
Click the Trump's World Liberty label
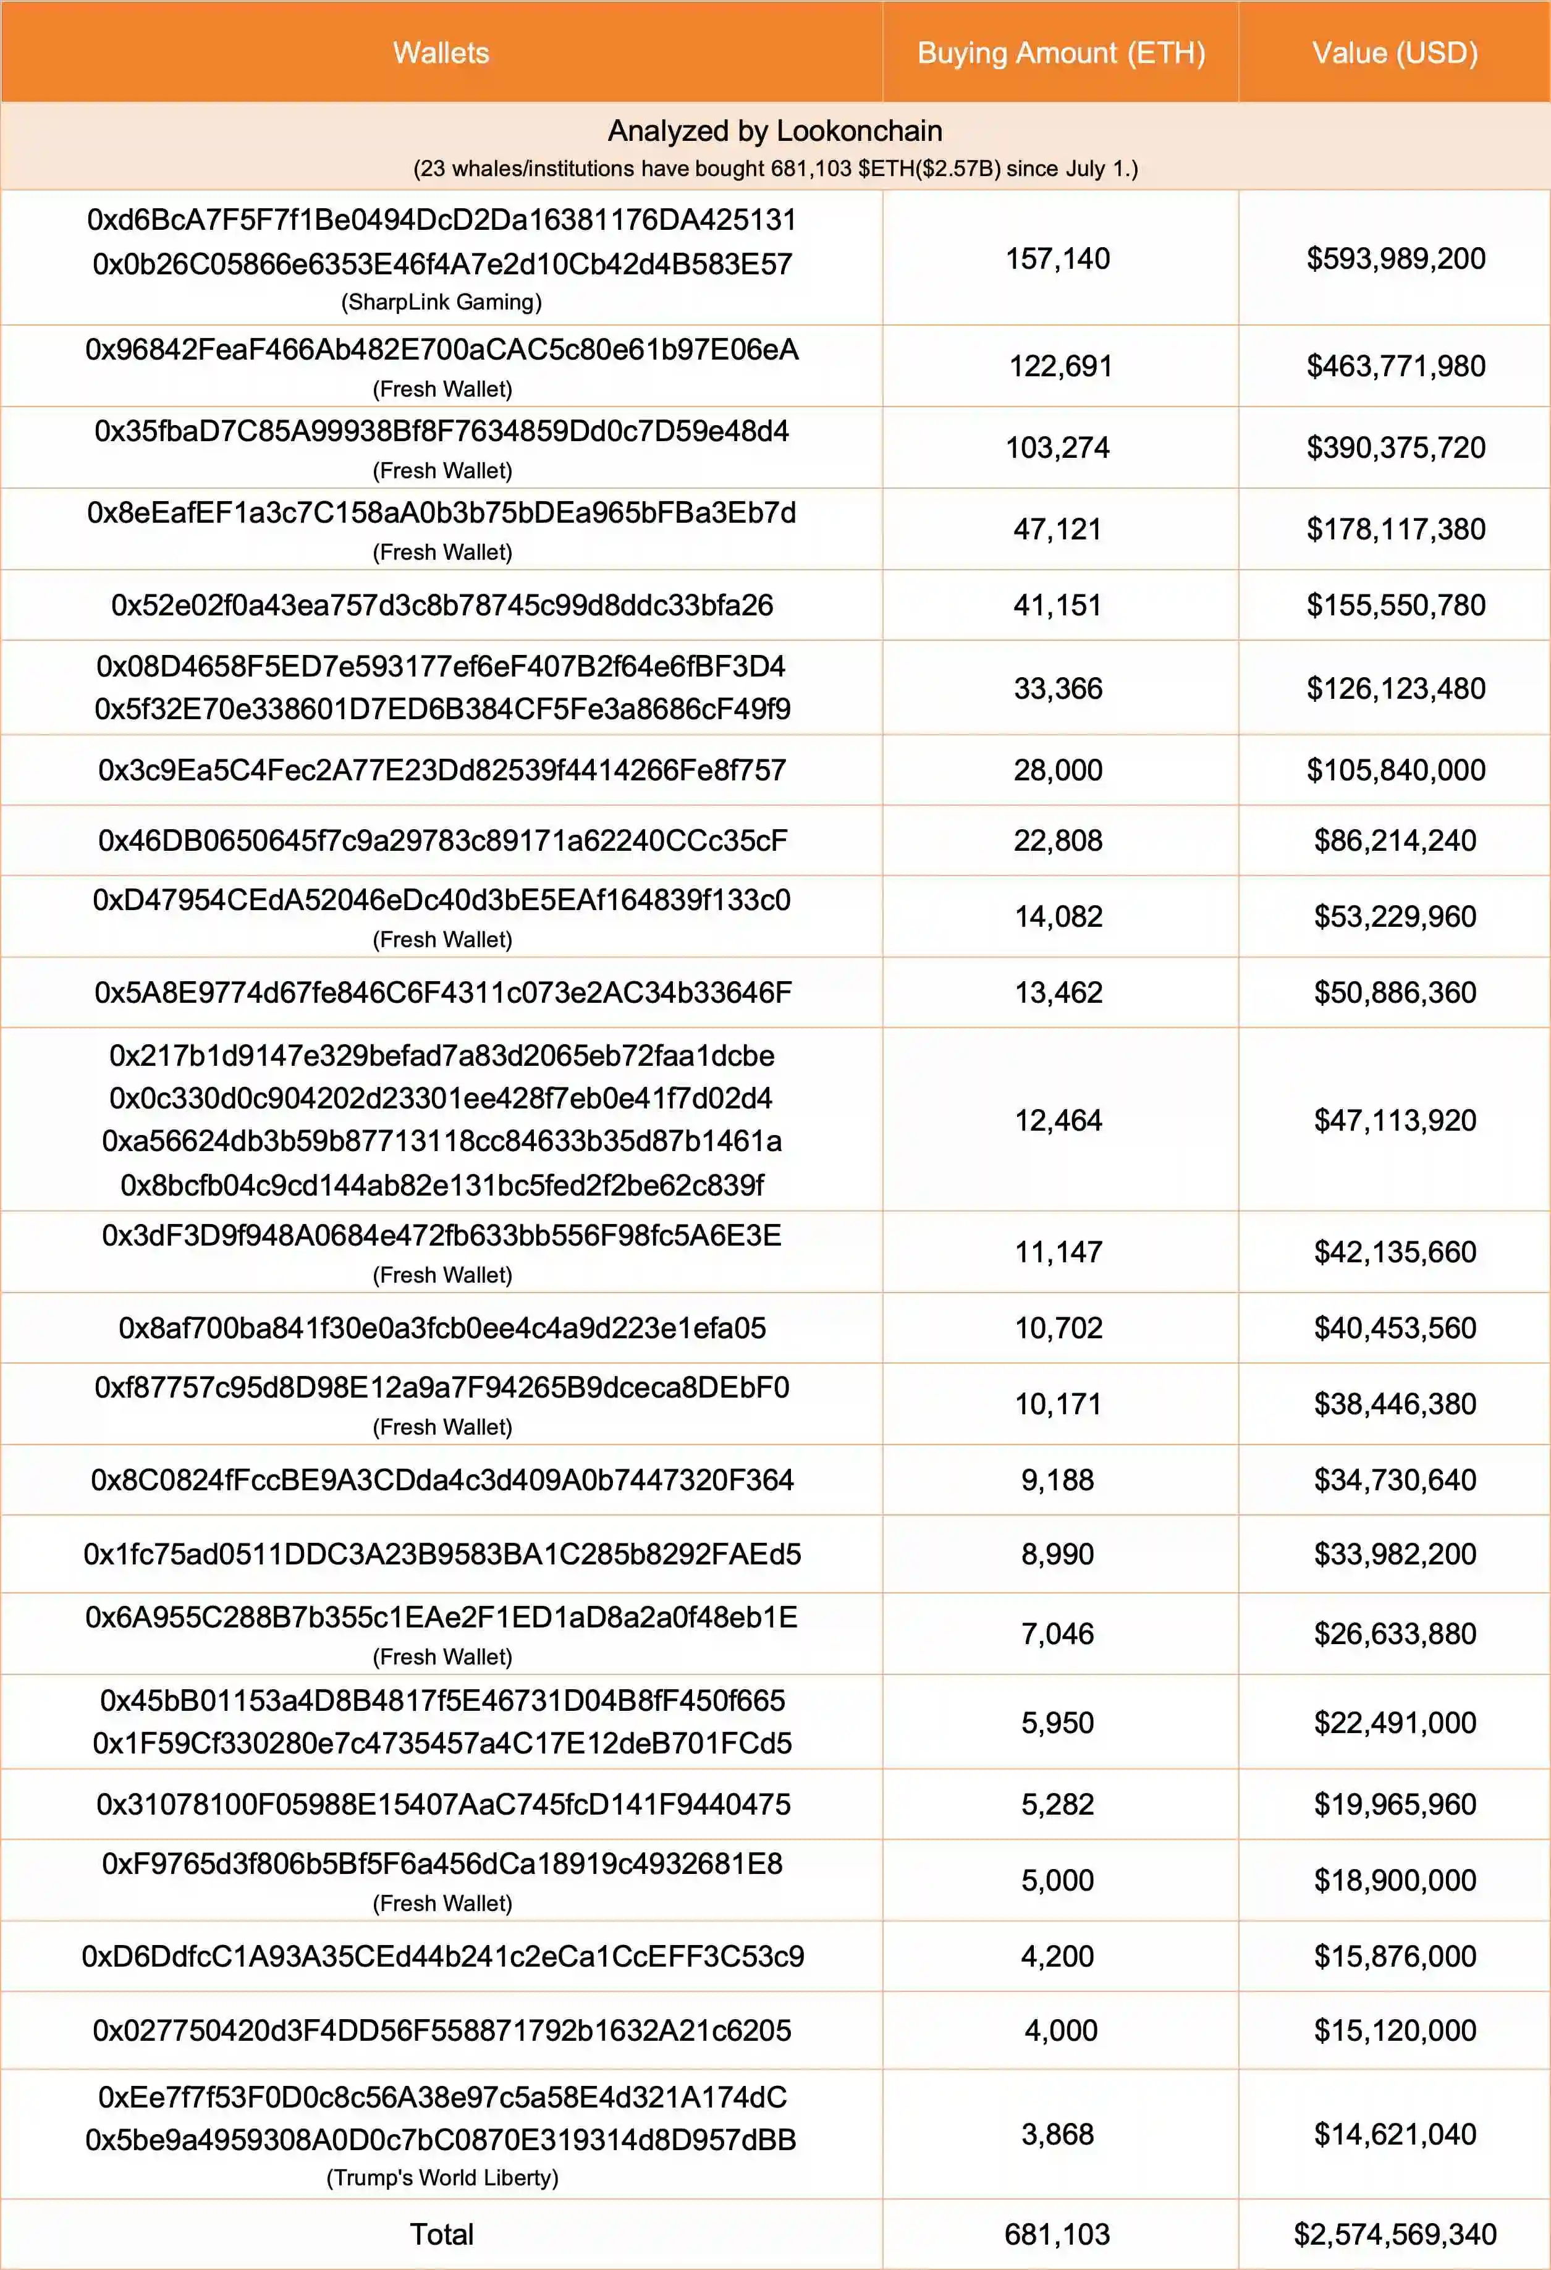click(x=441, y=2177)
